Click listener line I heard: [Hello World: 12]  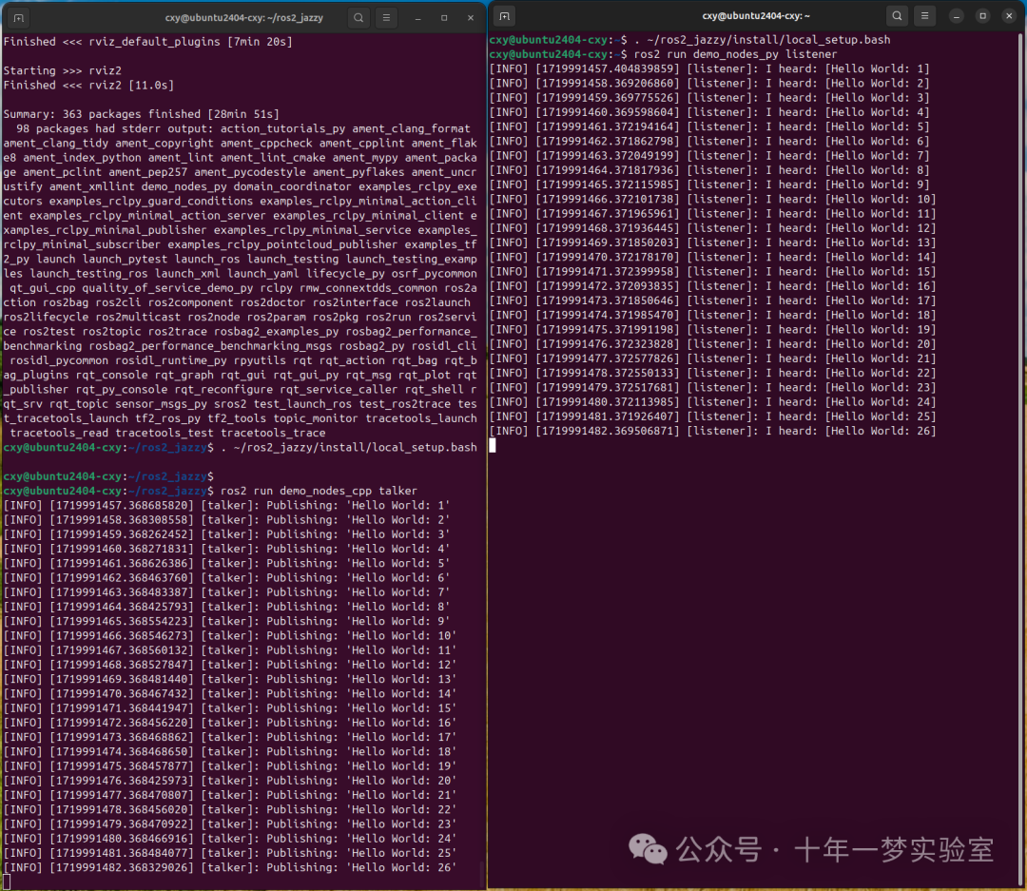point(712,228)
